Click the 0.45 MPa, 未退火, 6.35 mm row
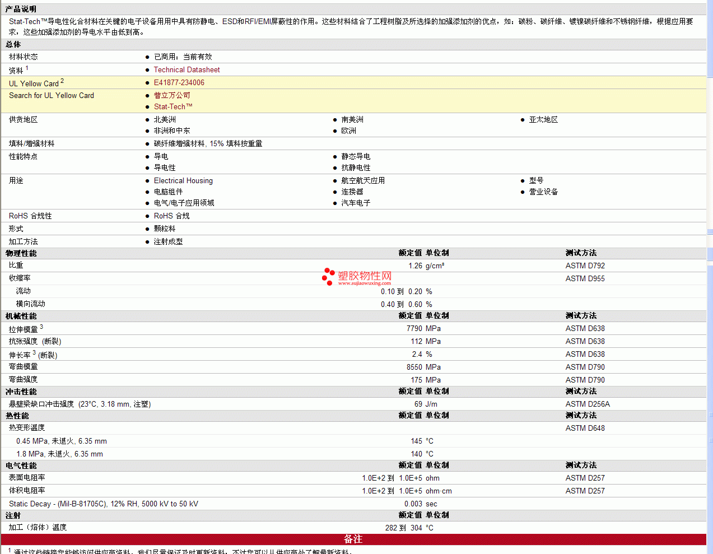The image size is (713, 554). (x=61, y=441)
